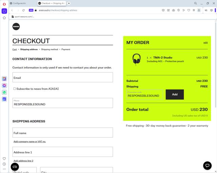Viewport: 217px width, 173px height.
Task: Click the AIAIAI round logo
Action: coord(16,26)
